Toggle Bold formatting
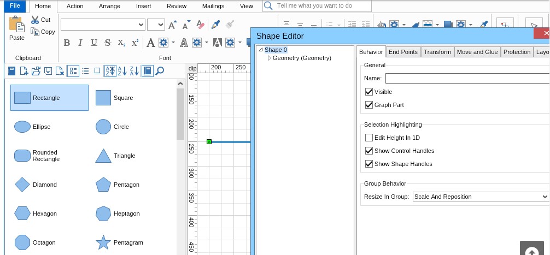The height and width of the screenshot is (255, 550). (x=67, y=43)
